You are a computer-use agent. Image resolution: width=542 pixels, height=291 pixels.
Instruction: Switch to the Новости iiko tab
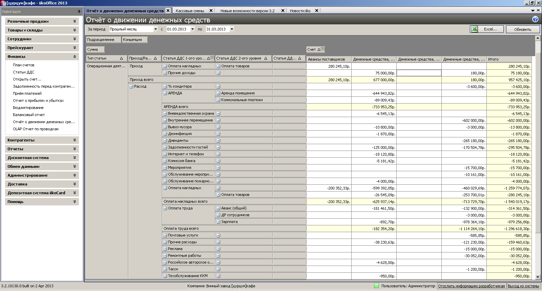300,11
